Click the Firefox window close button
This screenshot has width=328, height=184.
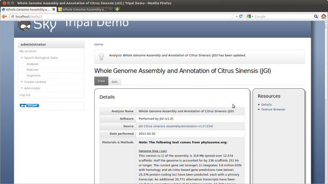pyautogui.click(x=4, y=3)
